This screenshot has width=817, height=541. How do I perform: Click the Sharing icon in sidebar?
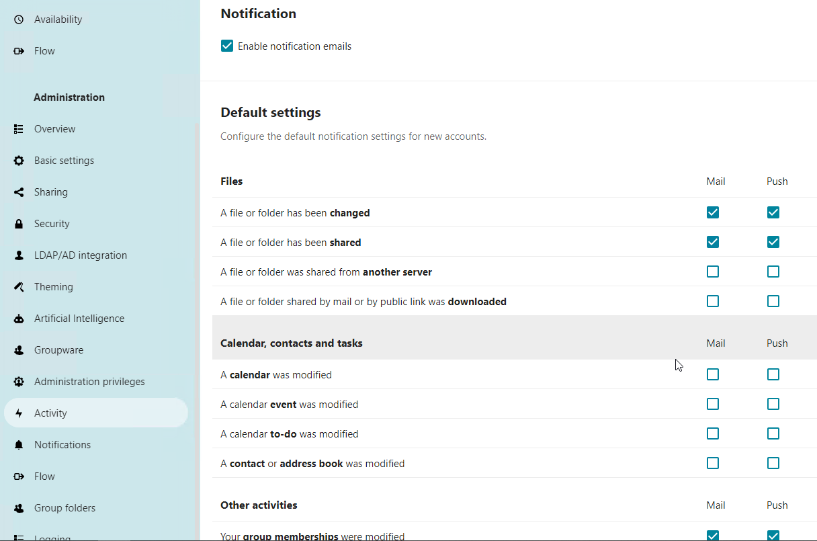click(x=19, y=192)
